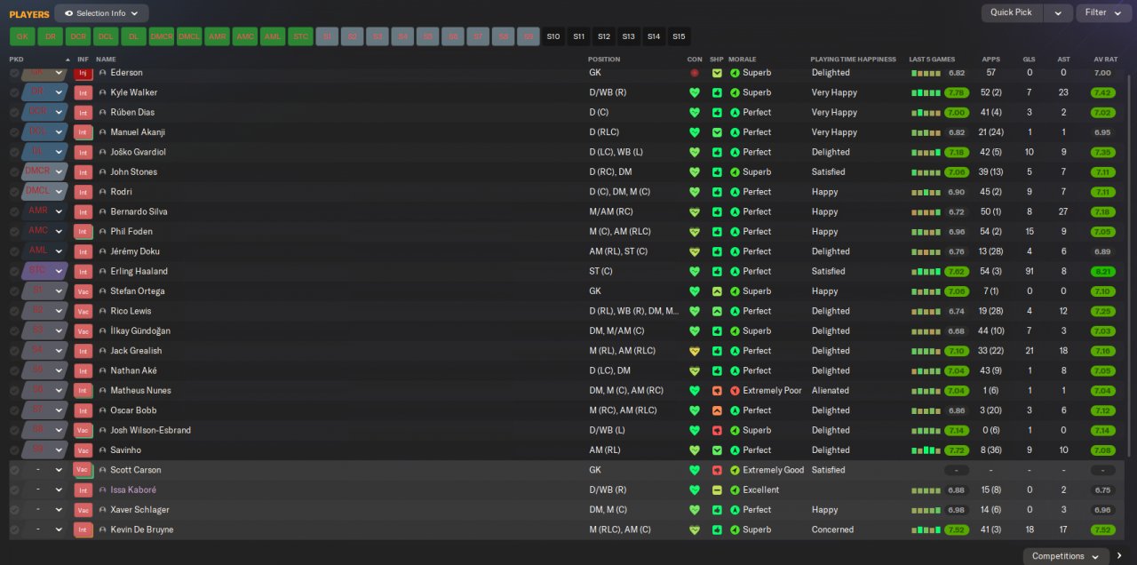Click the condition heart icon for Xaver Schlager

(x=695, y=510)
